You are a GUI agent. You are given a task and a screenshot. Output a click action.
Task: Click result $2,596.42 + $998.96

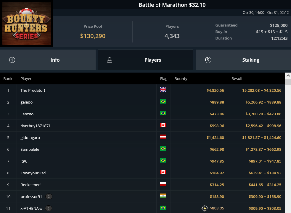click(263, 126)
